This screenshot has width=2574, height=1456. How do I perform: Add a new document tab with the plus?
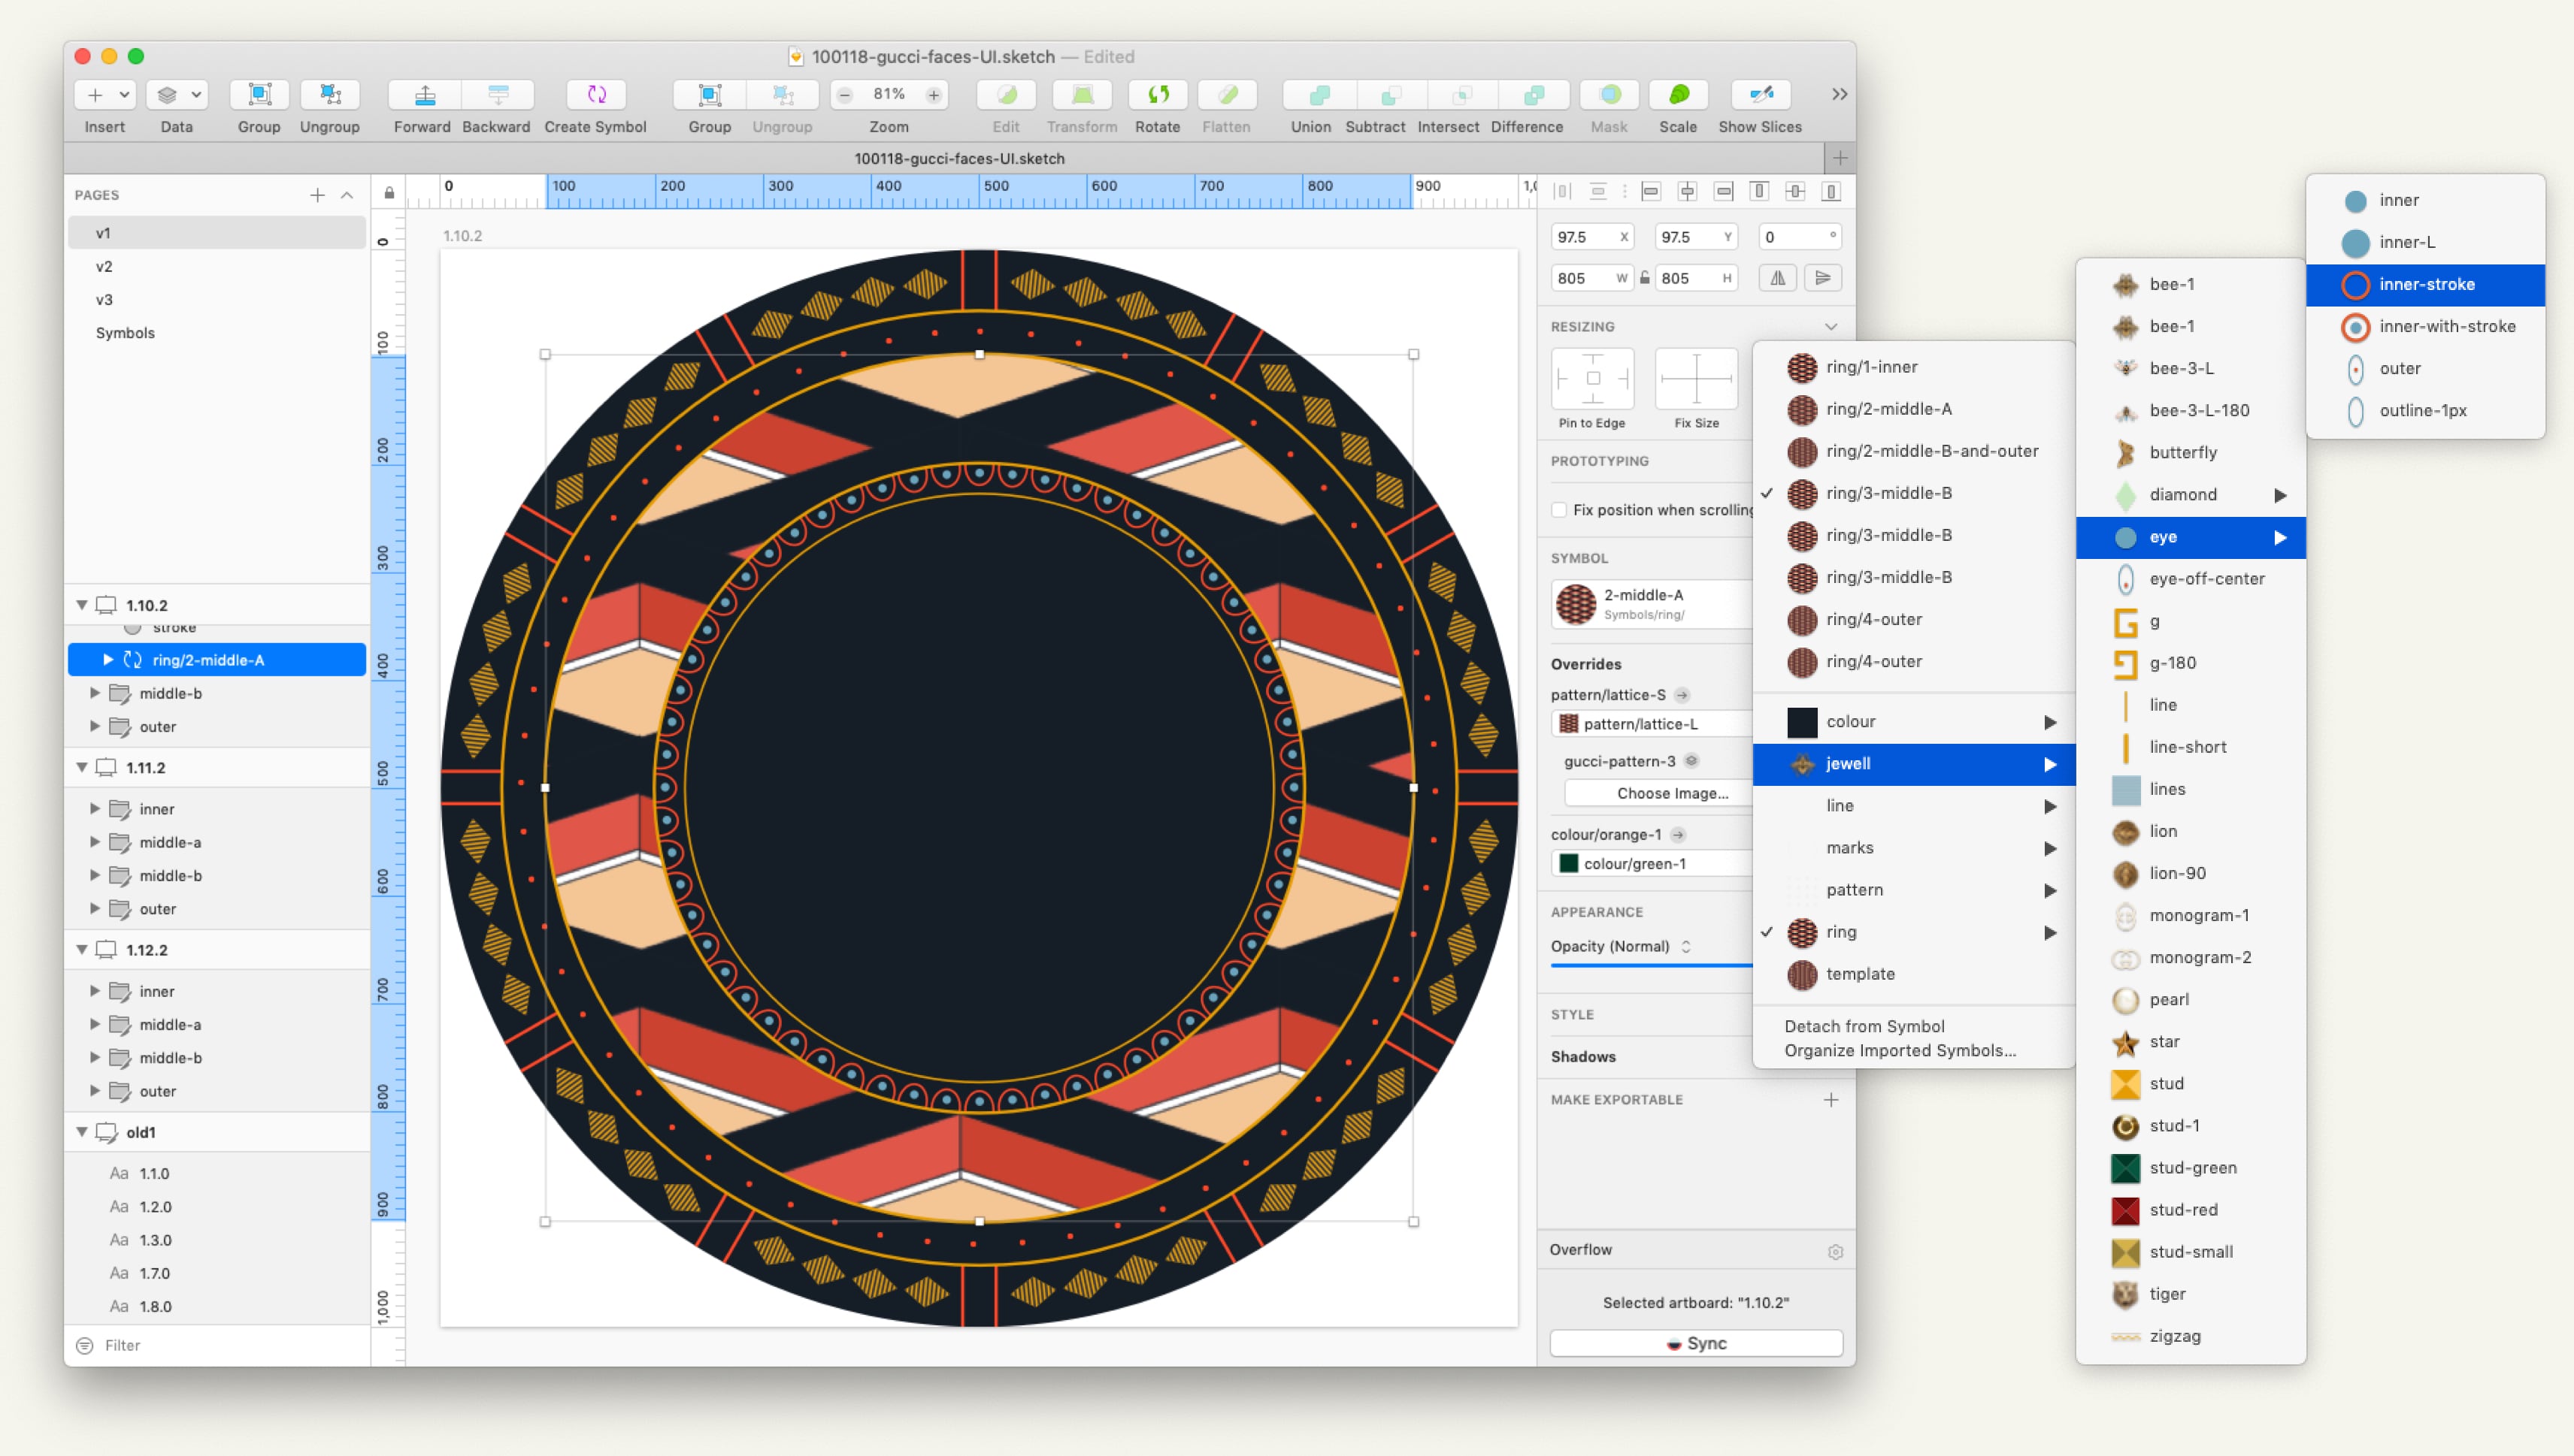click(x=1840, y=158)
